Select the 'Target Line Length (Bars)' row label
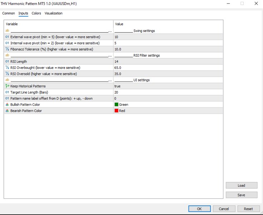The image size is (263, 215). [x=29, y=92]
